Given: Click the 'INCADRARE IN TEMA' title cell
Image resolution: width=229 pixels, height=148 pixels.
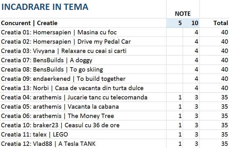Looking at the screenshot, I should pos(45,7).
